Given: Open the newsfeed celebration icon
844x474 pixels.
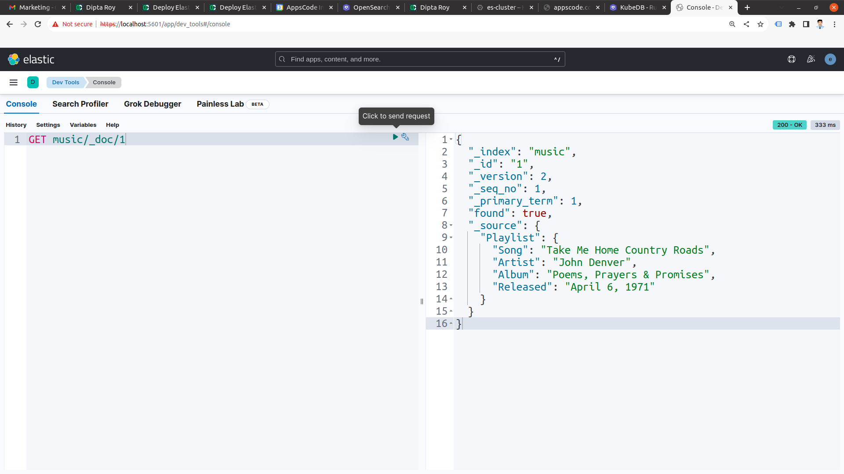Looking at the screenshot, I should coord(811,59).
